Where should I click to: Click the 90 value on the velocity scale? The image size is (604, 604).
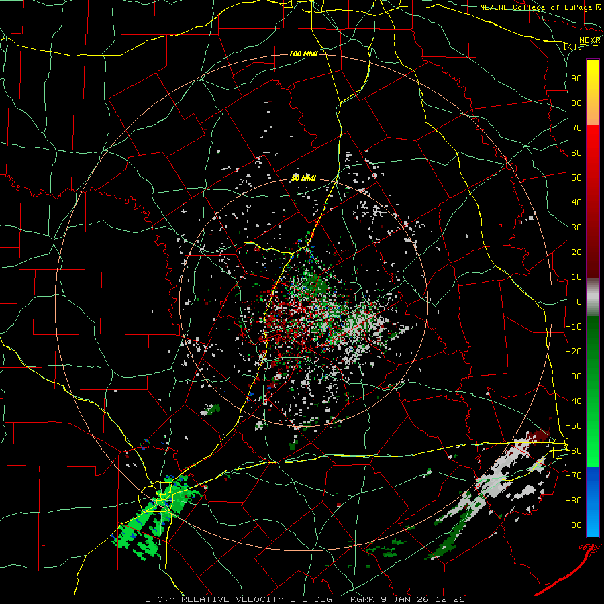(576, 79)
